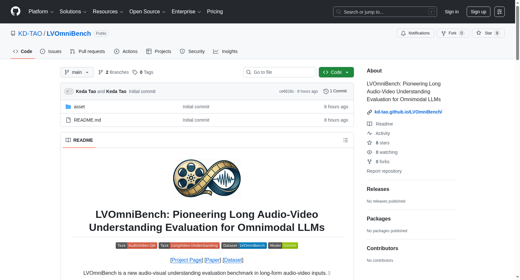Click the Project Page link in README
Screen dimensions: 520x280
click(x=187, y=260)
